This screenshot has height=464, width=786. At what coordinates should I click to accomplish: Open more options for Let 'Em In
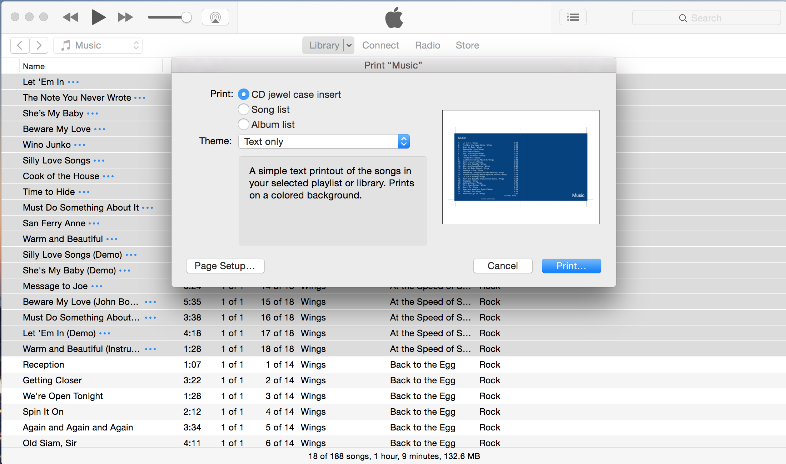tap(73, 82)
